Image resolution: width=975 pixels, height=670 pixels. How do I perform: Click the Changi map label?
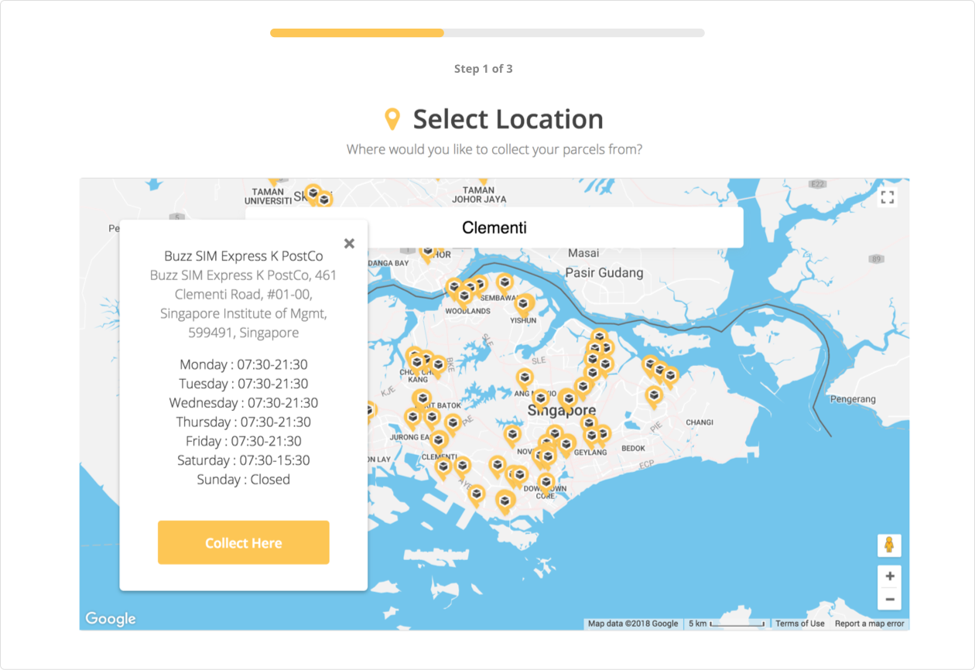[x=700, y=422]
